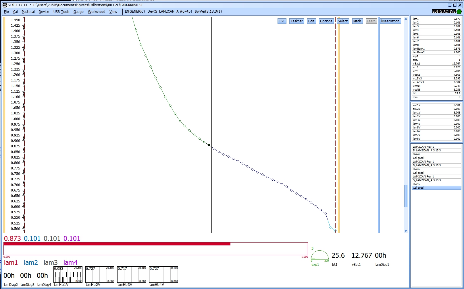464x289 pixels.
Task: Click the green connection status indicator
Action: pos(459,11)
